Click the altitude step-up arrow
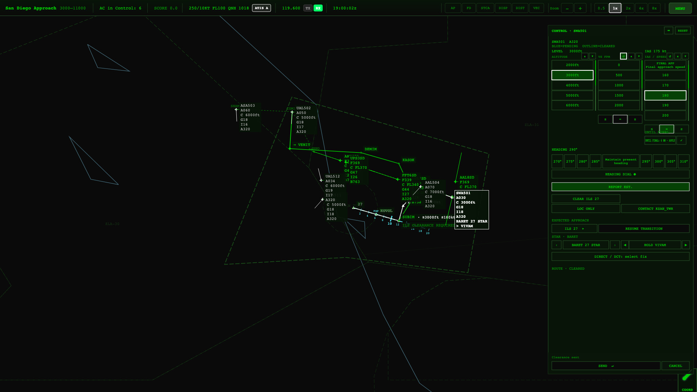The width and height of the screenshot is (697, 392). coord(585,56)
